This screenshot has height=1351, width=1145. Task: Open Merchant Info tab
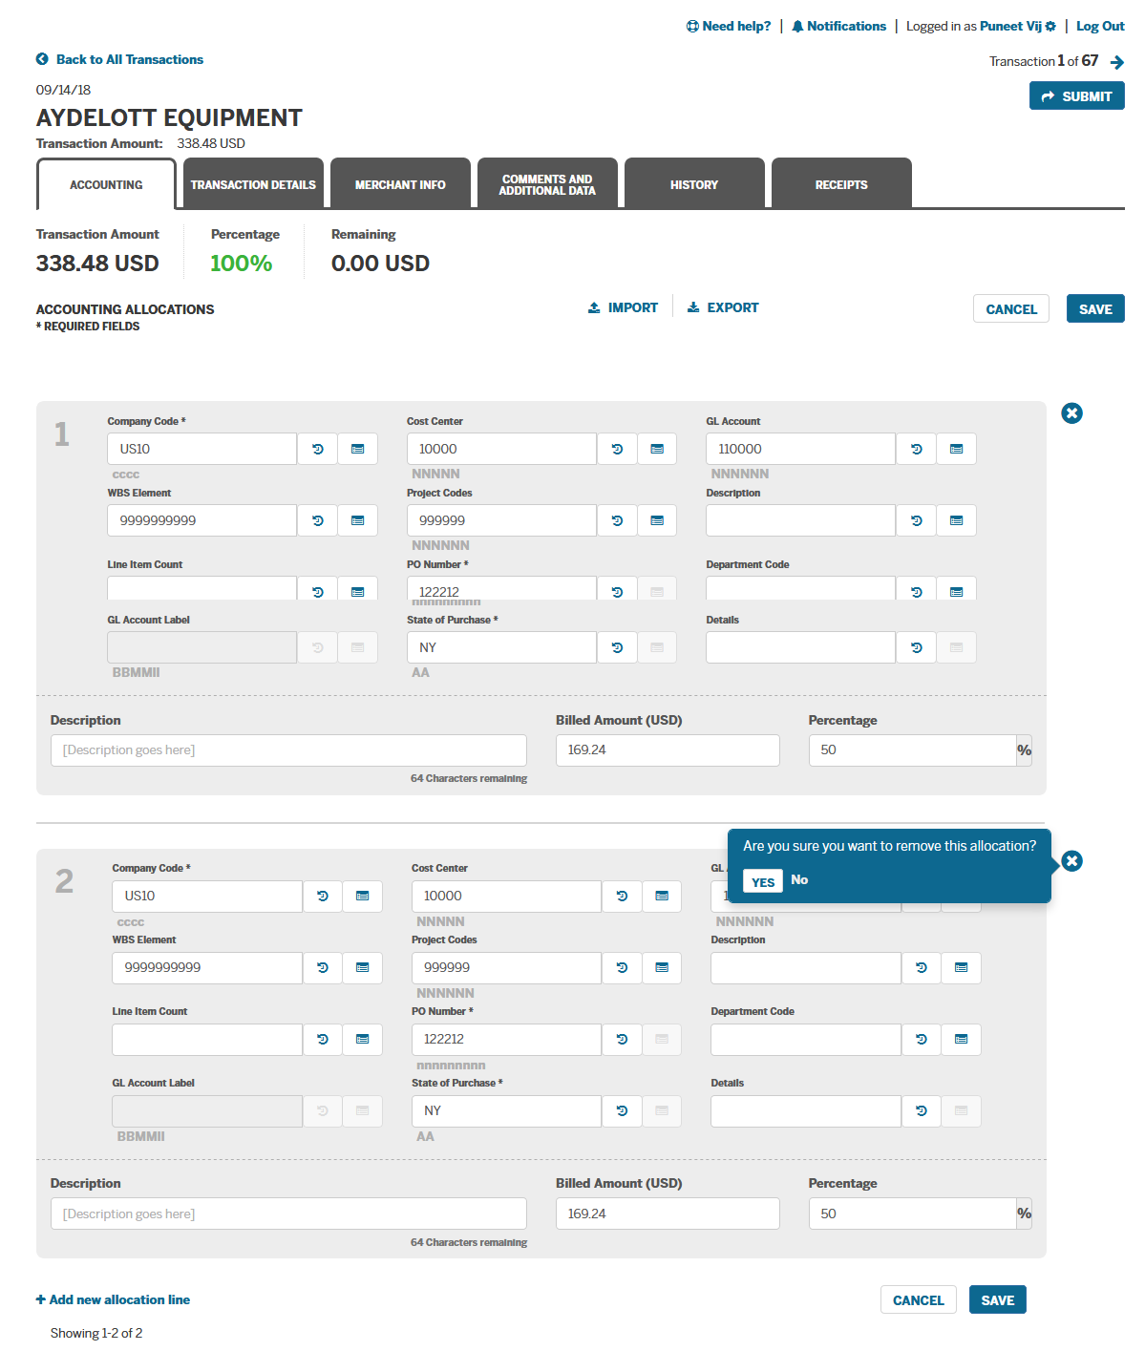[400, 184]
